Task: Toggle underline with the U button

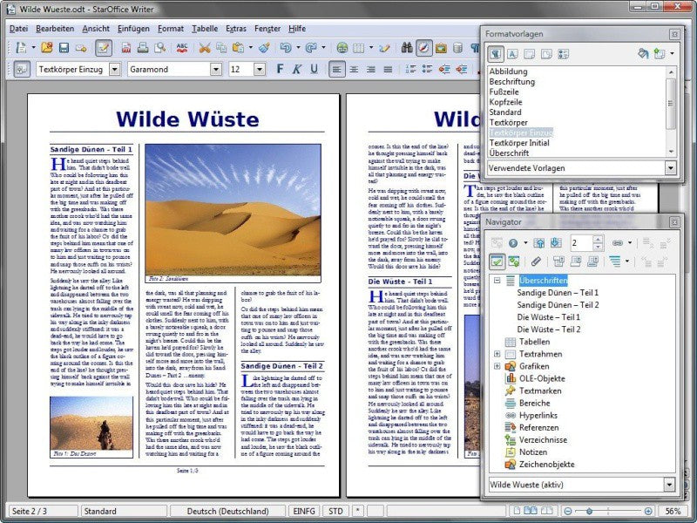Action: (x=315, y=69)
